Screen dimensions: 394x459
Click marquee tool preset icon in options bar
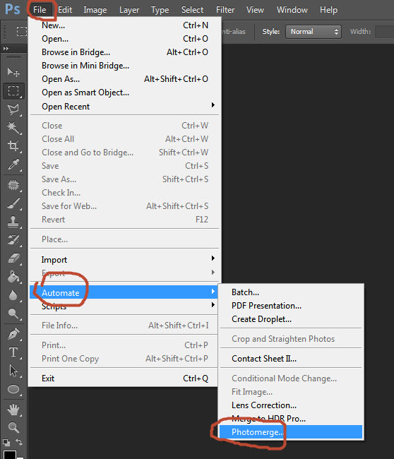[22, 31]
